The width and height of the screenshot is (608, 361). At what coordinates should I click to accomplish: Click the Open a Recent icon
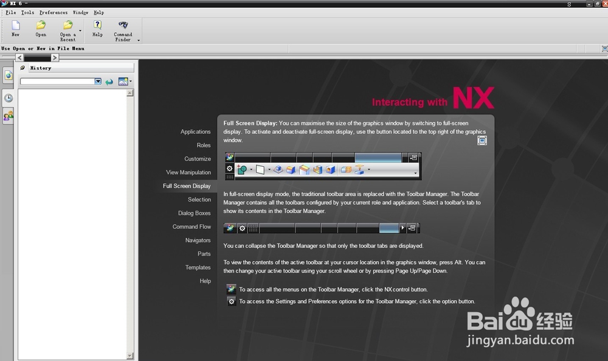coord(68,26)
